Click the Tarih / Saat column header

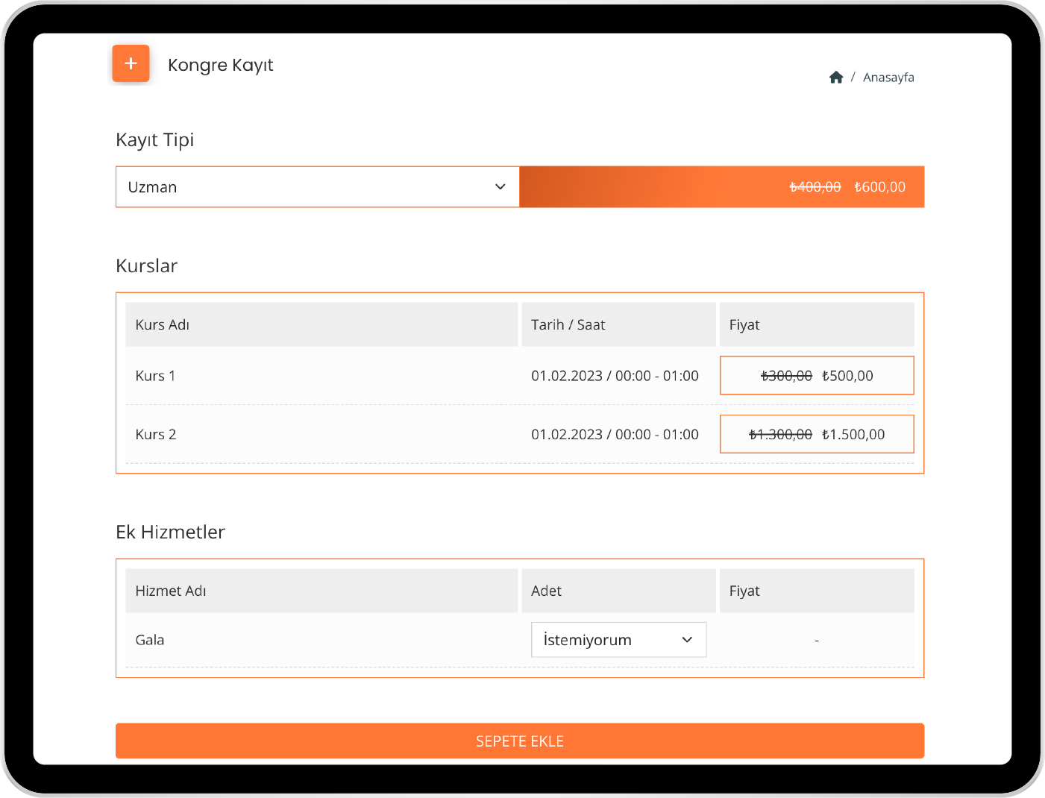[x=618, y=324]
